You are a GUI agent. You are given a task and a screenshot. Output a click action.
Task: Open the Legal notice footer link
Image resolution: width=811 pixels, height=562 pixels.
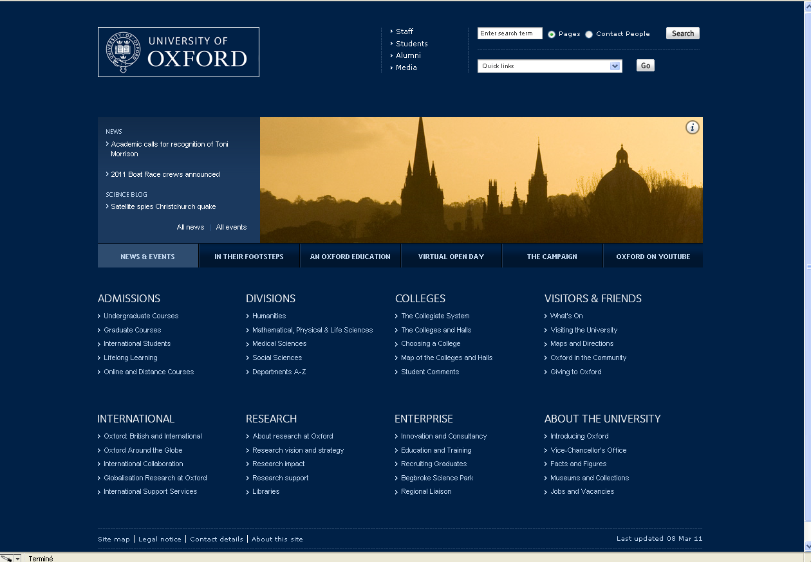160,539
